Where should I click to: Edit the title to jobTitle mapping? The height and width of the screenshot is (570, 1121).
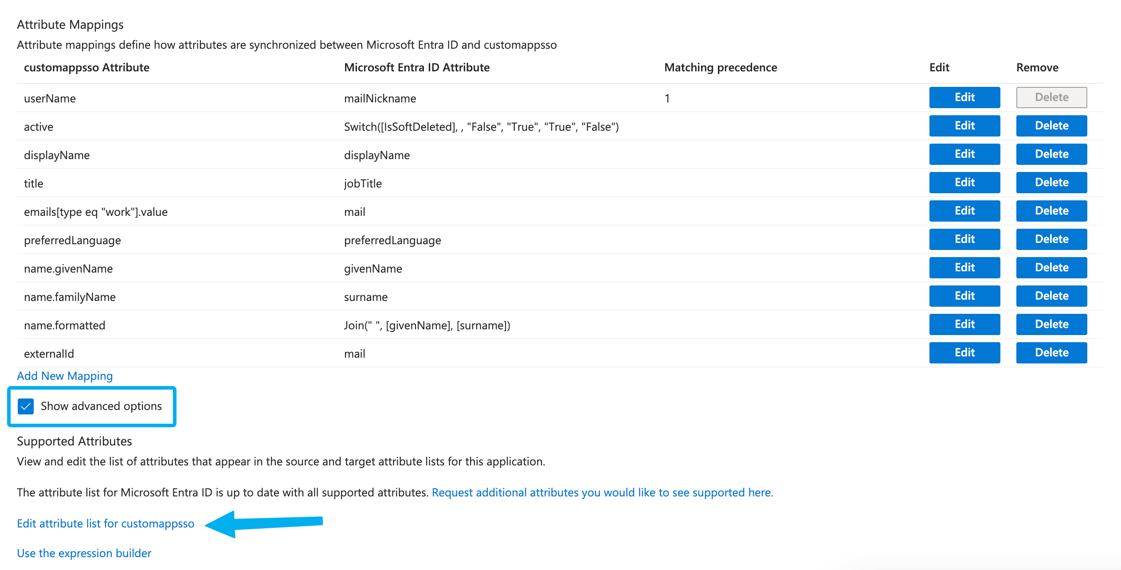(x=964, y=182)
